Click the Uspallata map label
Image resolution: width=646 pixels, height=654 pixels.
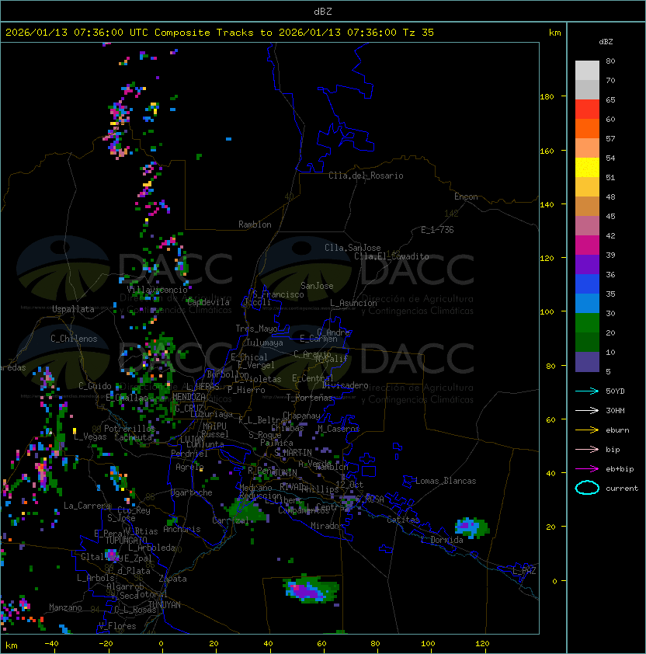click(x=73, y=309)
